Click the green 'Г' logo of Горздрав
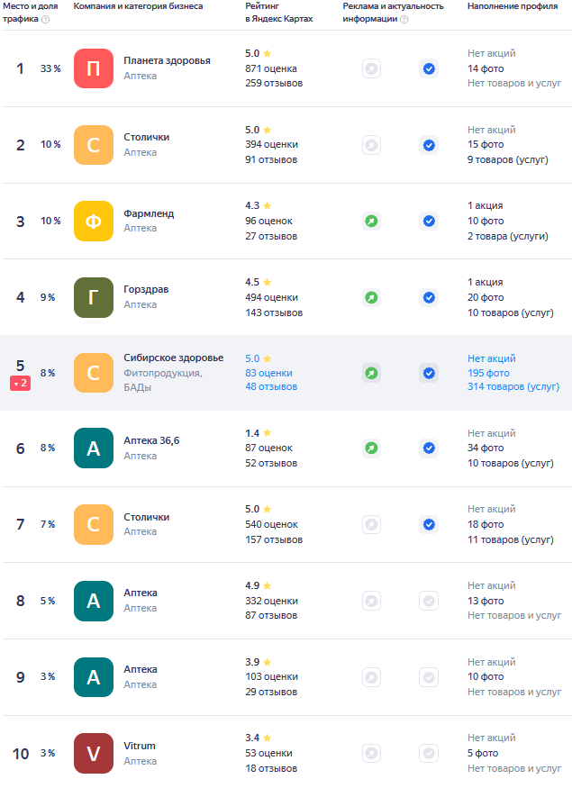The height and width of the screenshot is (788, 572). [94, 297]
